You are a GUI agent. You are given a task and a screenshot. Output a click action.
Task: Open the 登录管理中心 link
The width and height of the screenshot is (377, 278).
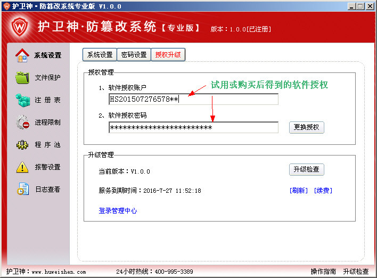(118, 211)
